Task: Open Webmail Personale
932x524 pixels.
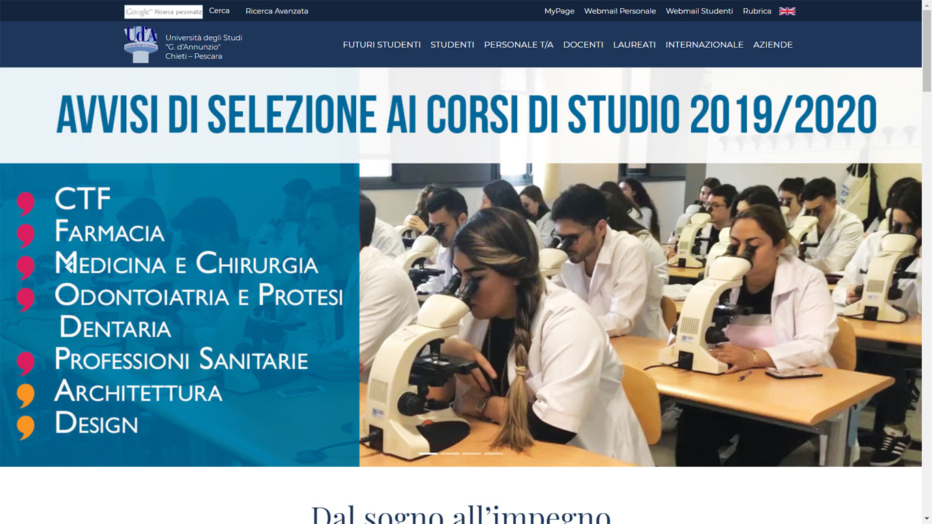Action: [x=620, y=11]
